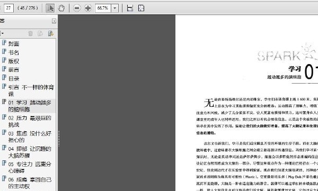Open bookmark 05 专注力 远离分心障碍

pyautogui.click(x=30, y=167)
